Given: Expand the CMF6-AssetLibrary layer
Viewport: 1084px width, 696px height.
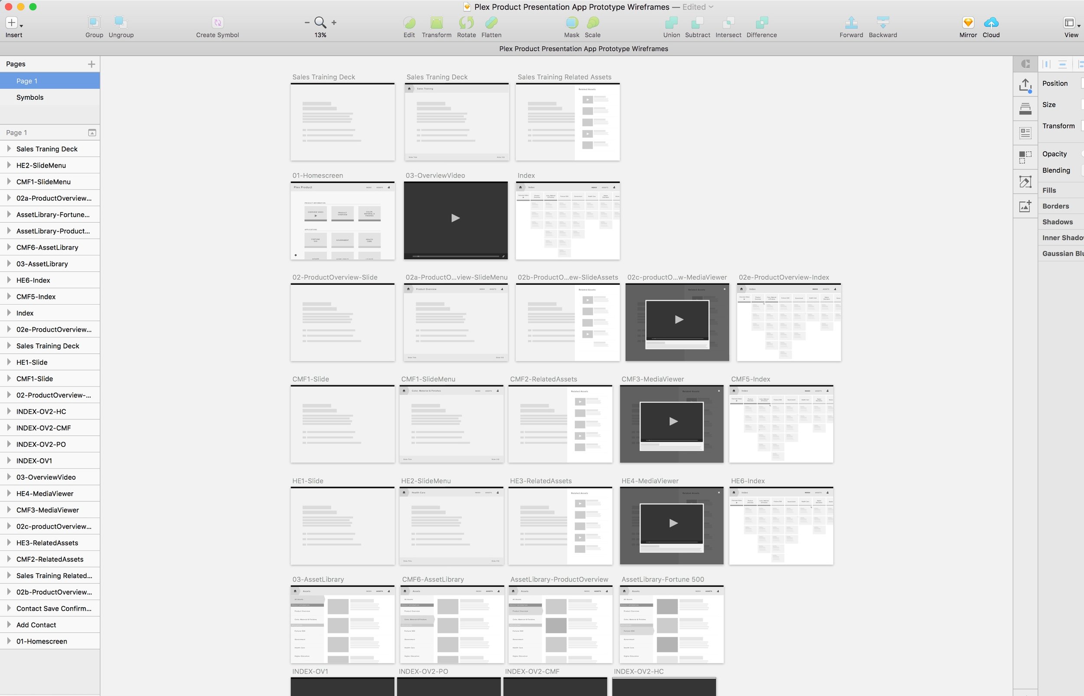Looking at the screenshot, I should (x=9, y=247).
